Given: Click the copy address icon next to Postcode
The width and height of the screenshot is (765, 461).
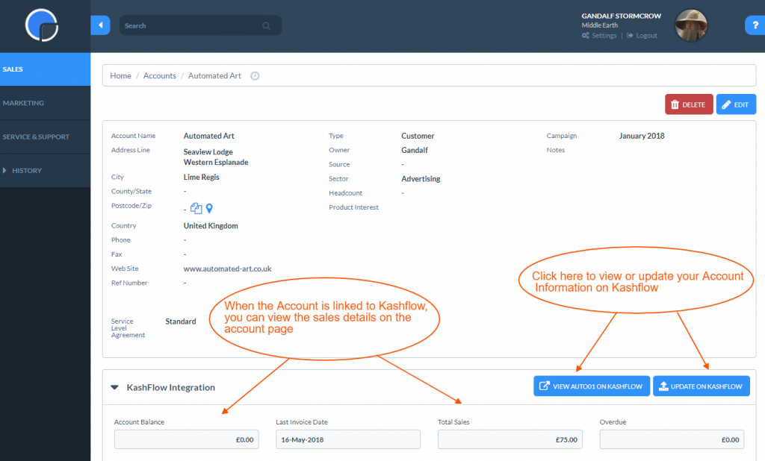Looking at the screenshot, I should [196, 207].
